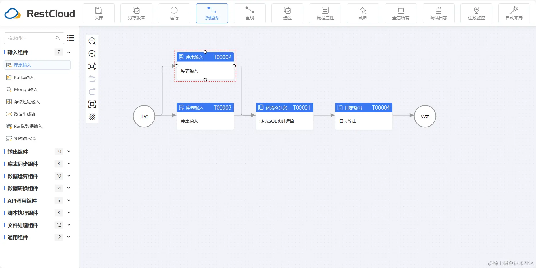536x268 pixels.
Task: Open 查看所有 view all
Action: 401,13
